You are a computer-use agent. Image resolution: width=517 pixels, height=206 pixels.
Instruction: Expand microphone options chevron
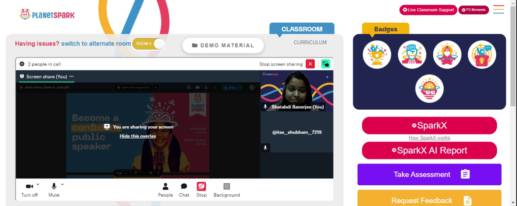click(x=63, y=184)
